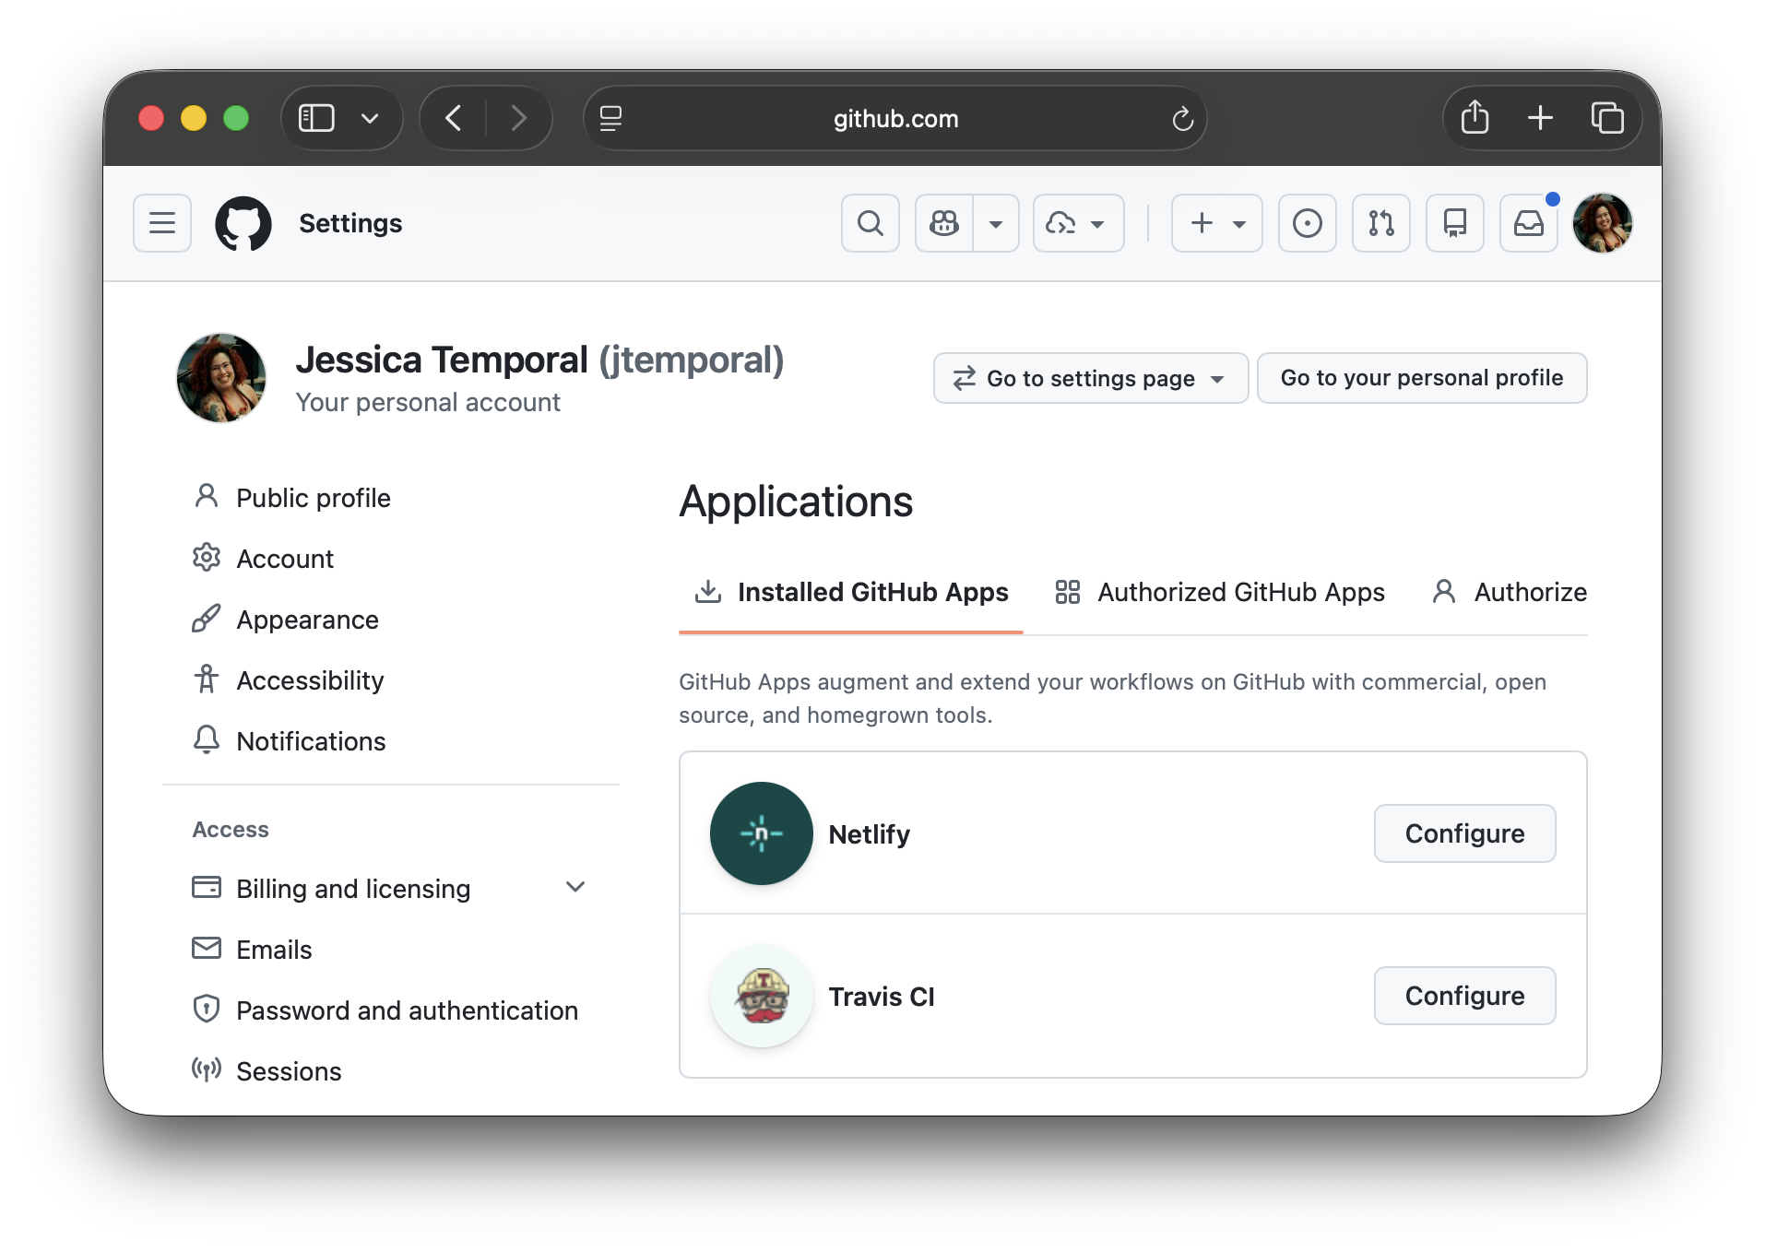The width and height of the screenshot is (1765, 1252).
Task: Open the Netlify app name
Action: [870, 834]
